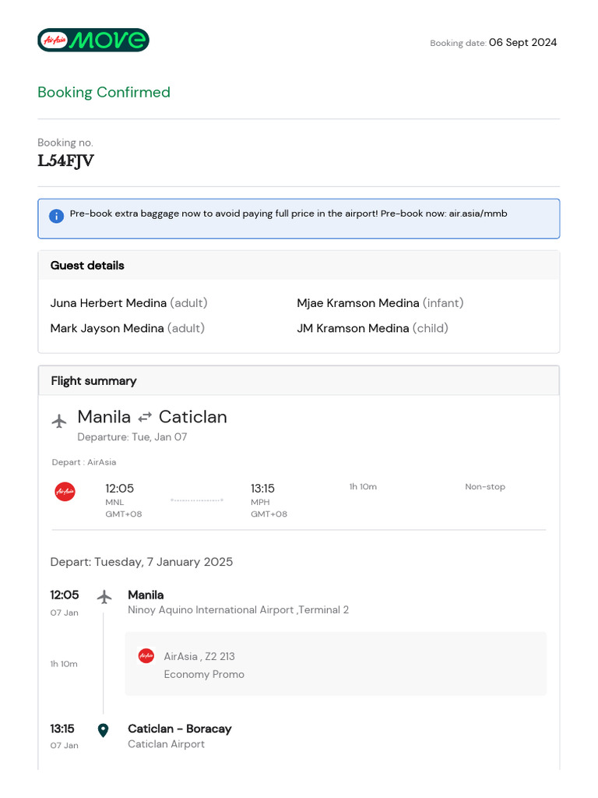This screenshot has width=598, height=798.
Task: Click the 06 Sept 2024 booking date
Action: click(522, 43)
